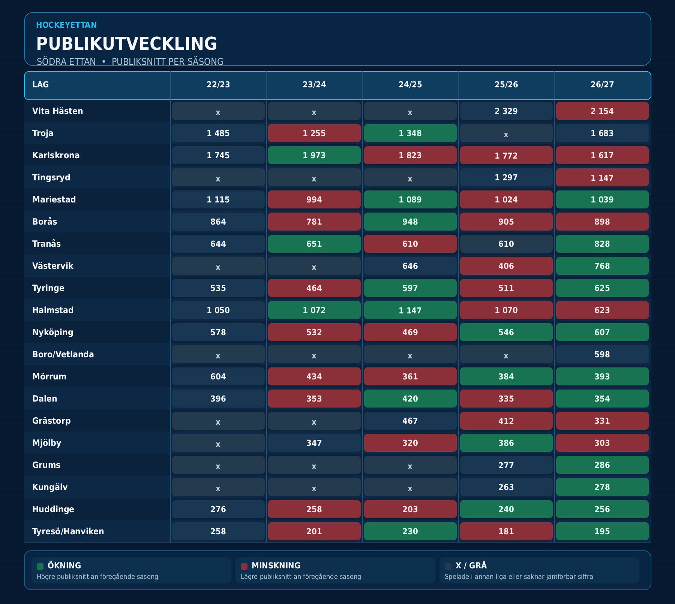This screenshot has width=675, height=604.
Task: Click Tranås' green 828 cell
Action: pos(602,244)
